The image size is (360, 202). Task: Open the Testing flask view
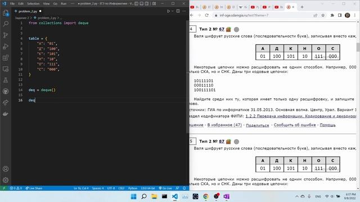click(x=6, y=80)
